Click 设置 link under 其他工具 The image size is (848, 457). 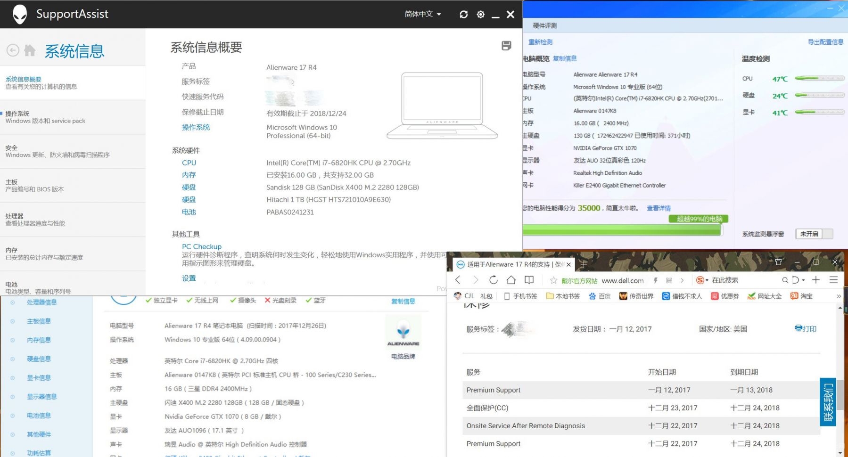189,278
